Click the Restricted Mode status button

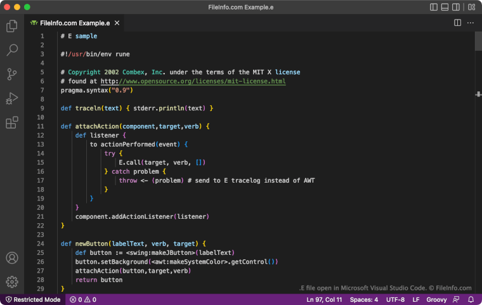pyautogui.click(x=33, y=299)
